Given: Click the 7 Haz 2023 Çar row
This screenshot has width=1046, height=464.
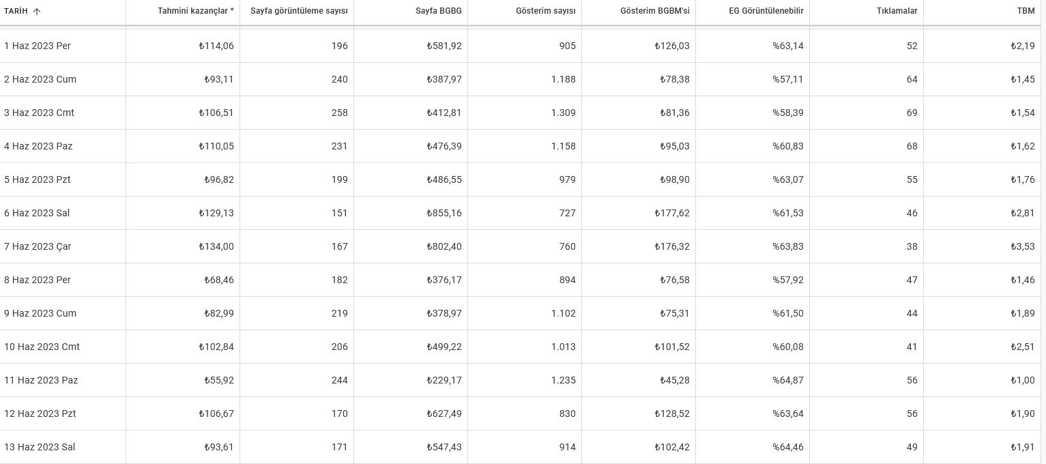Looking at the screenshot, I should [521, 246].
